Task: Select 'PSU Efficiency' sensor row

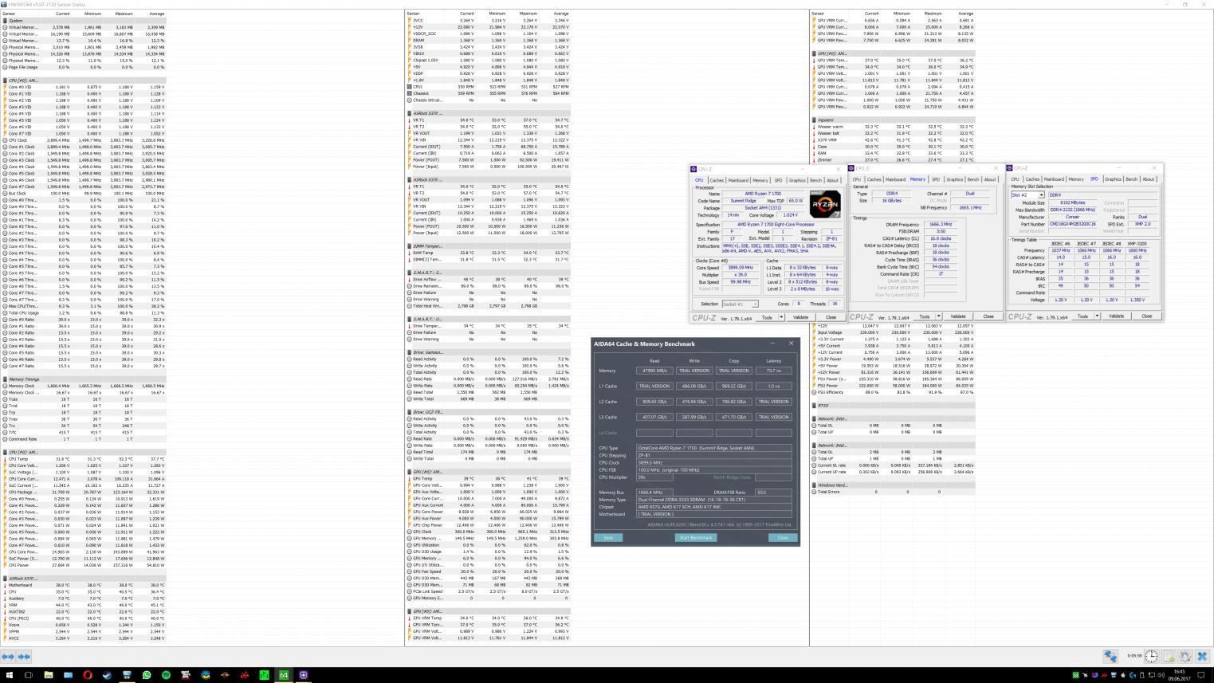Action: point(893,392)
